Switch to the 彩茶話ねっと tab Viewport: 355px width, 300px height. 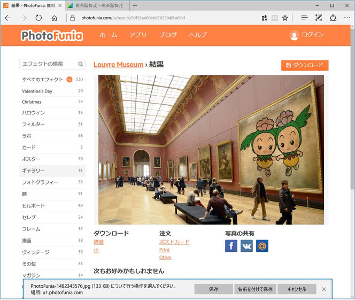tap(98, 6)
